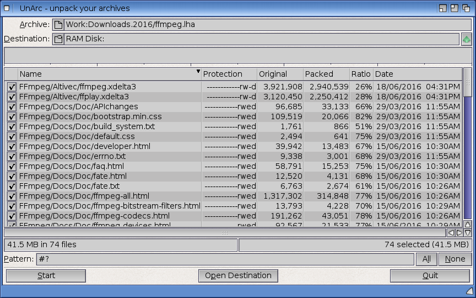The image size is (476, 298).
Task: Sort list by Ratio column header
Action: [x=361, y=74]
